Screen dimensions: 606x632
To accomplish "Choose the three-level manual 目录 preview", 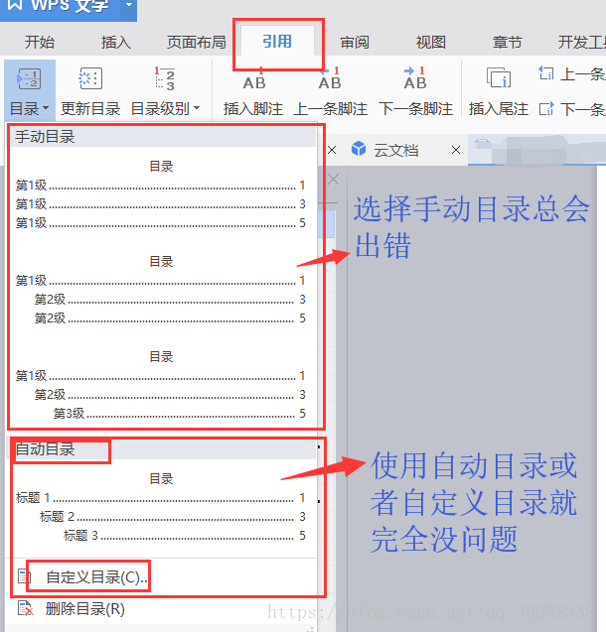I will pos(161,385).
